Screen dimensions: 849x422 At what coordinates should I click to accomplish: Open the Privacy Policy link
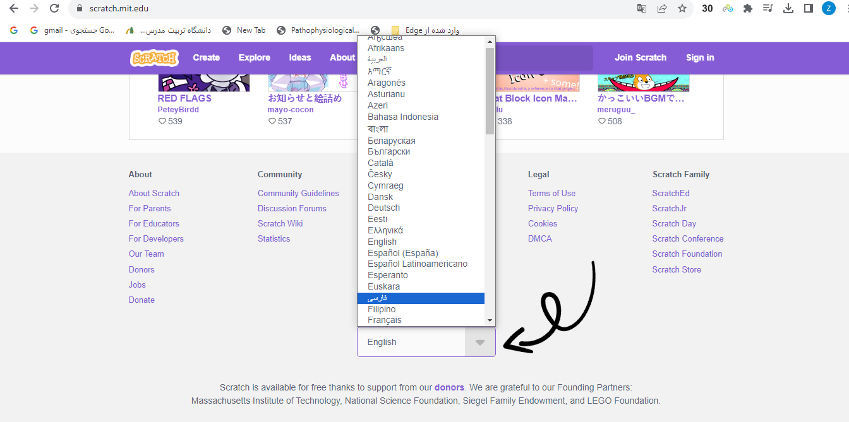[553, 208]
